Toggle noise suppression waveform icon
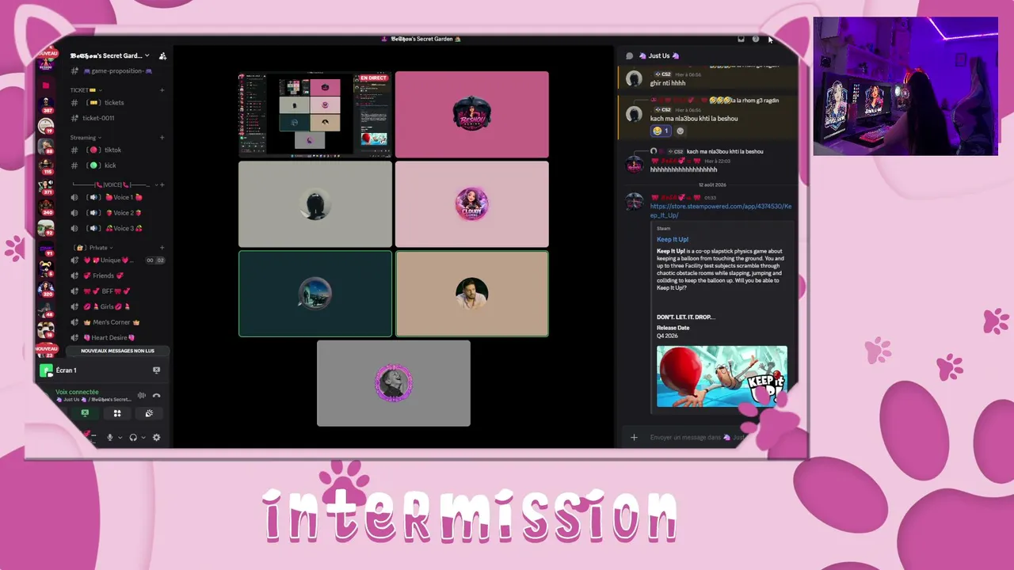Viewport: 1014px width, 570px height. [x=142, y=395]
